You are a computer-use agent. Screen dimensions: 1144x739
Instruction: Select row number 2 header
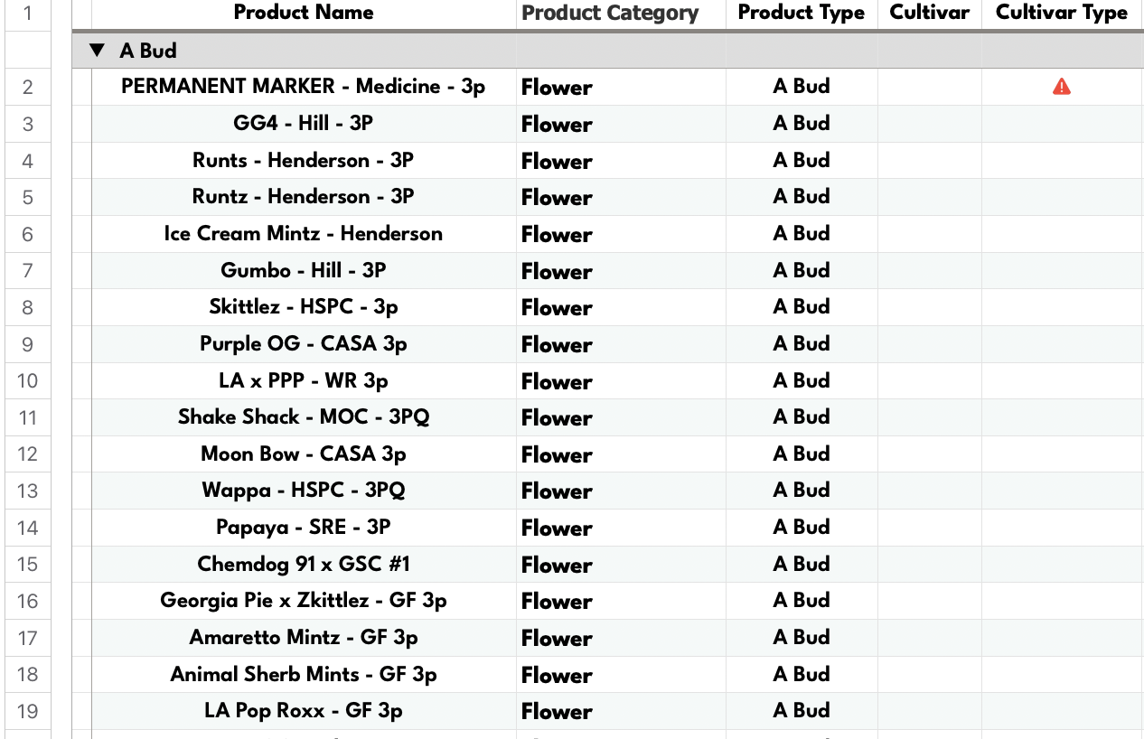(28, 87)
